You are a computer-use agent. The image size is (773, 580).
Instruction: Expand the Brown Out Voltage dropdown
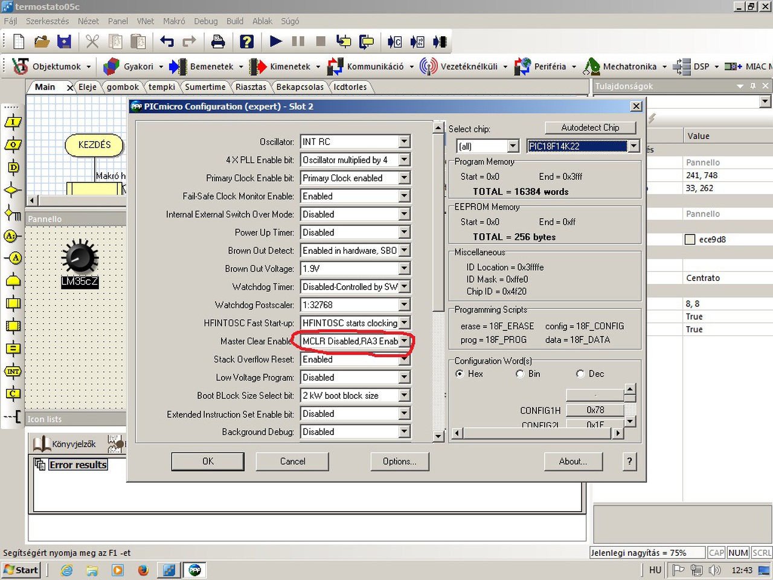tap(405, 269)
